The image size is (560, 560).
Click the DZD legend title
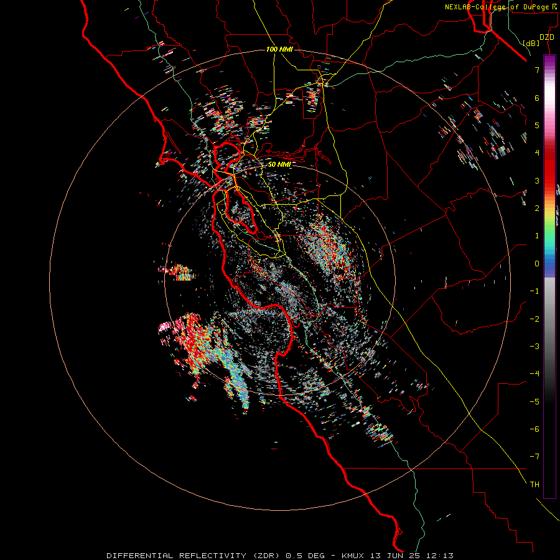click(547, 37)
